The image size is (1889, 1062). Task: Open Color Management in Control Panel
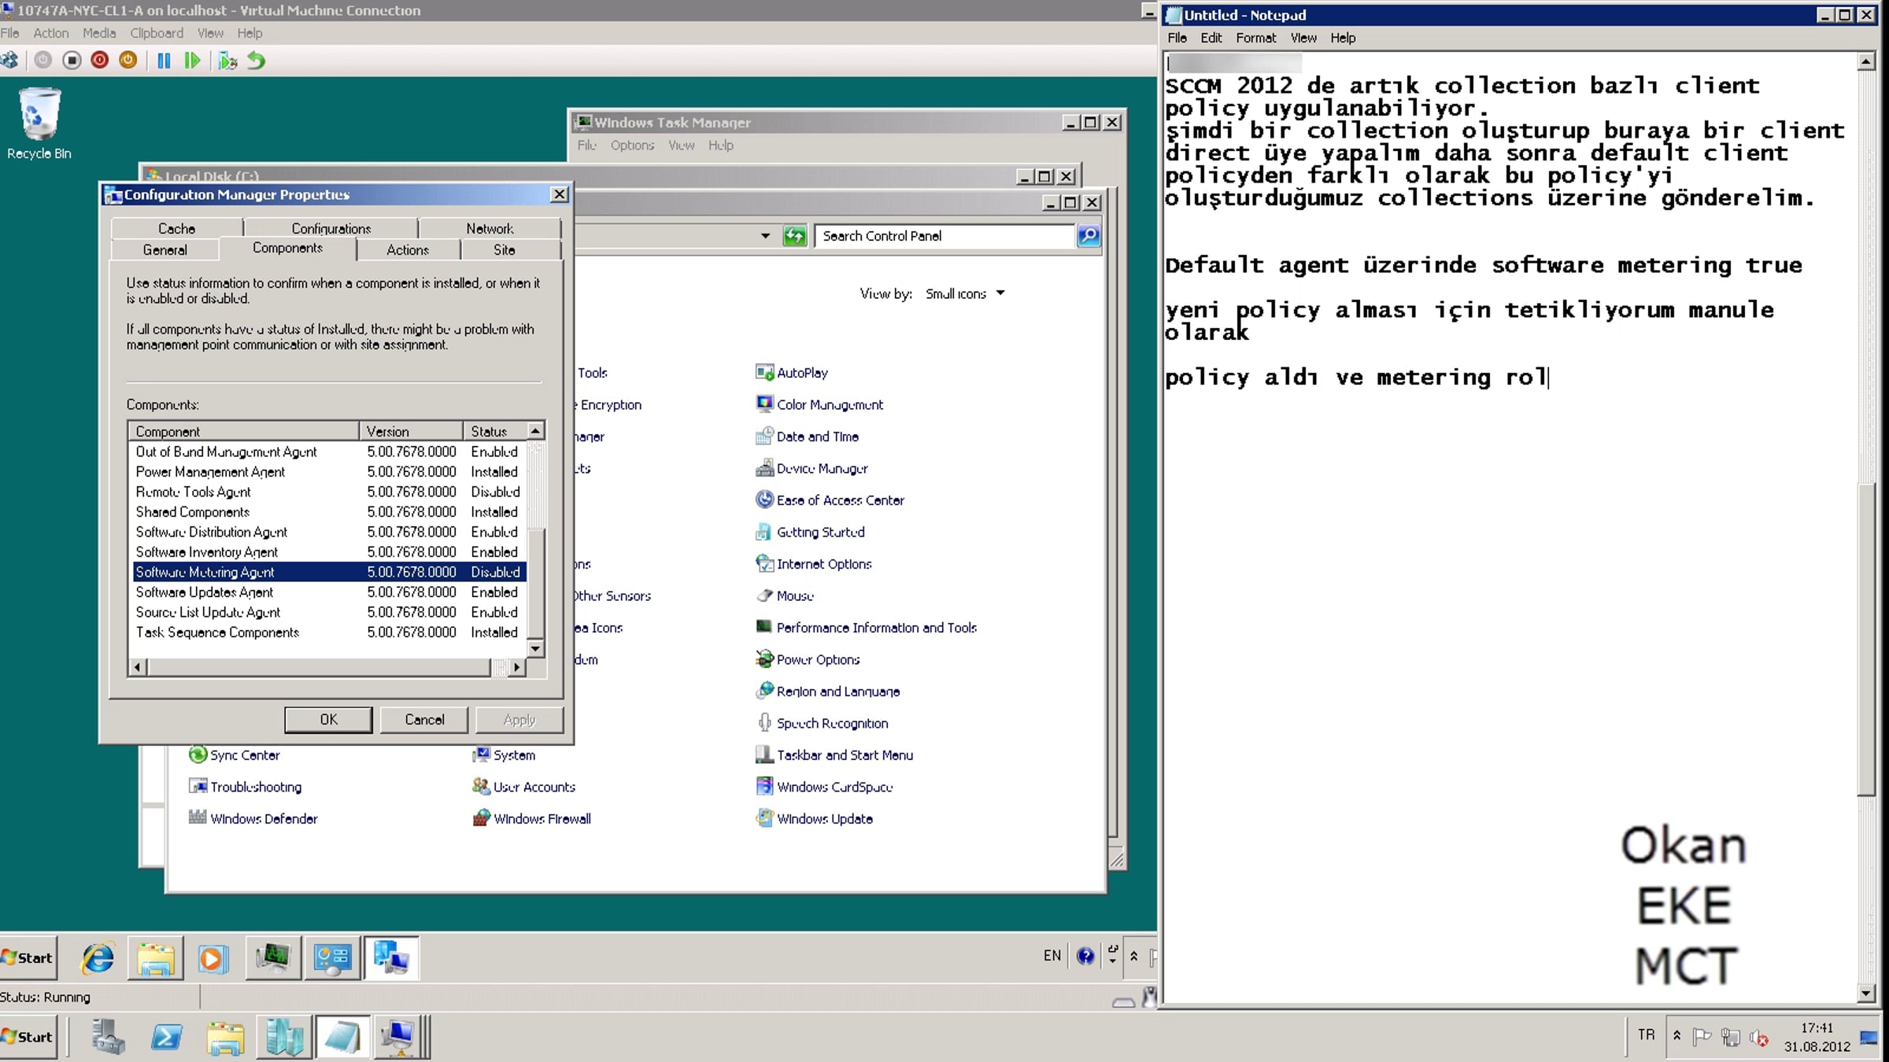coord(819,404)
